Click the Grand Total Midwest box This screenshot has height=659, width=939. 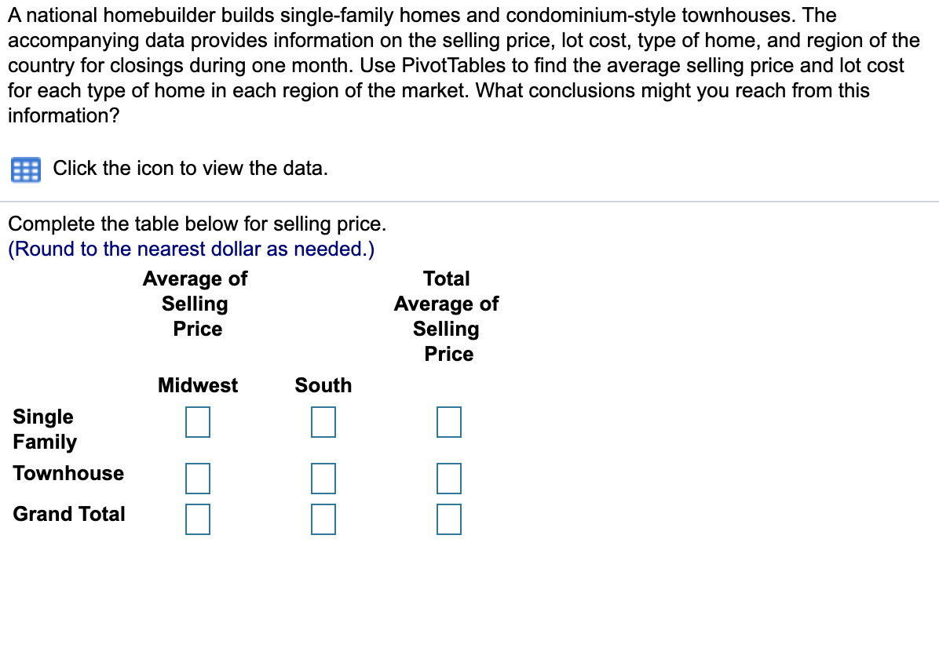pyautogui.click(x=197, y=519)
